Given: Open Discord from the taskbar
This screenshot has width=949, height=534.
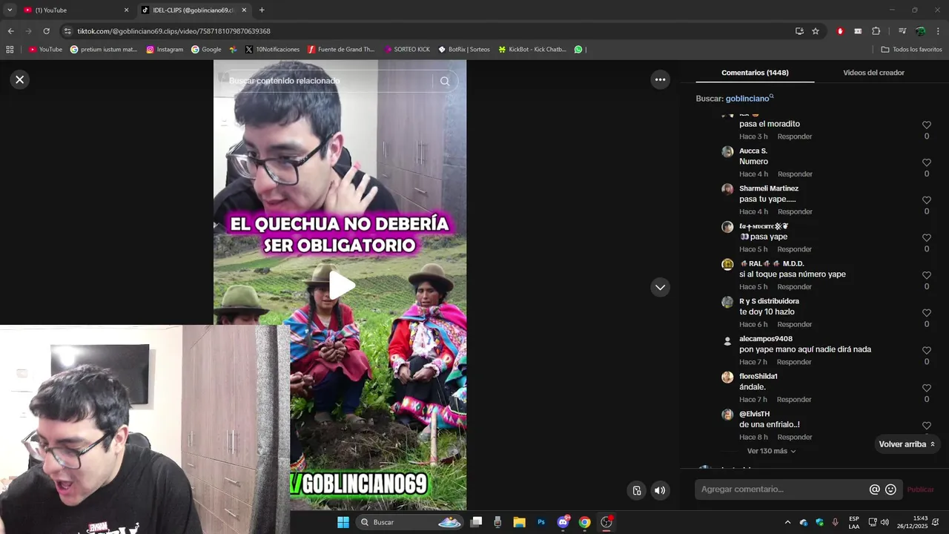Looking at the screenshot, I should pyautogui.click(x=563, y=522).
